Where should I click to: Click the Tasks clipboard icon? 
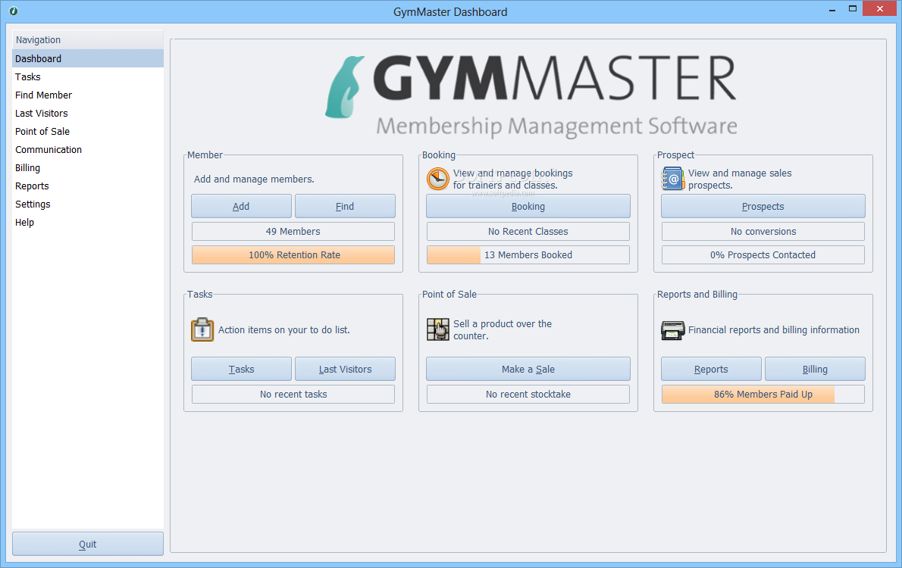click(202, 329)
